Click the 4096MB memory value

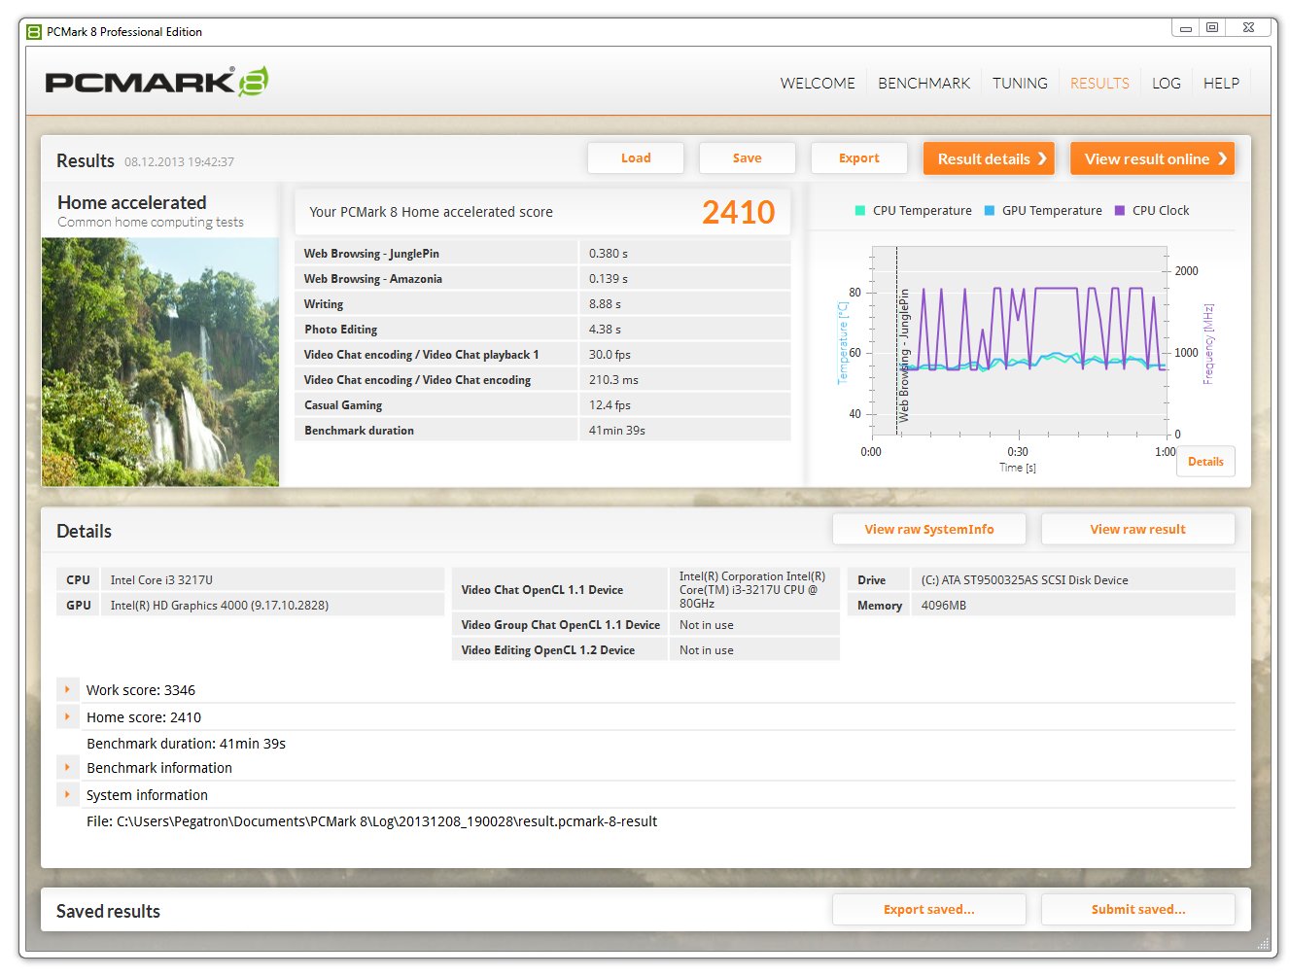pos(944,606)
